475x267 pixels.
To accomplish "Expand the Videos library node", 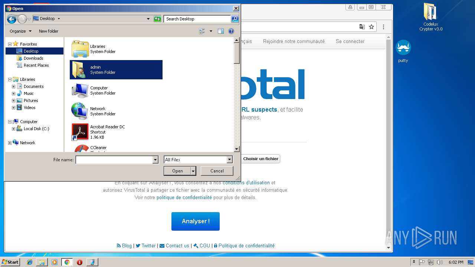I will point(14,108).
